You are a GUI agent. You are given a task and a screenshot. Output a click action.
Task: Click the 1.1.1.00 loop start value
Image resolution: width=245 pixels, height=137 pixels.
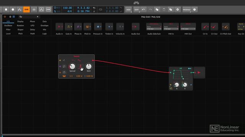(x=112, y=8)
